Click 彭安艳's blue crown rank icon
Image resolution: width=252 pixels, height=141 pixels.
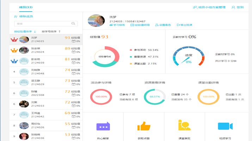tap(14, 61)
